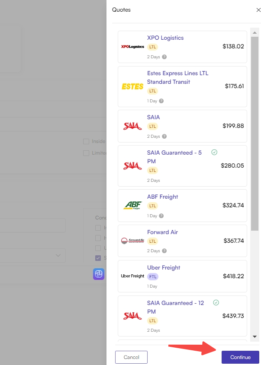Click the ABF Freight logo
Screen dimensions: 261x365
(x=132, y=205)
